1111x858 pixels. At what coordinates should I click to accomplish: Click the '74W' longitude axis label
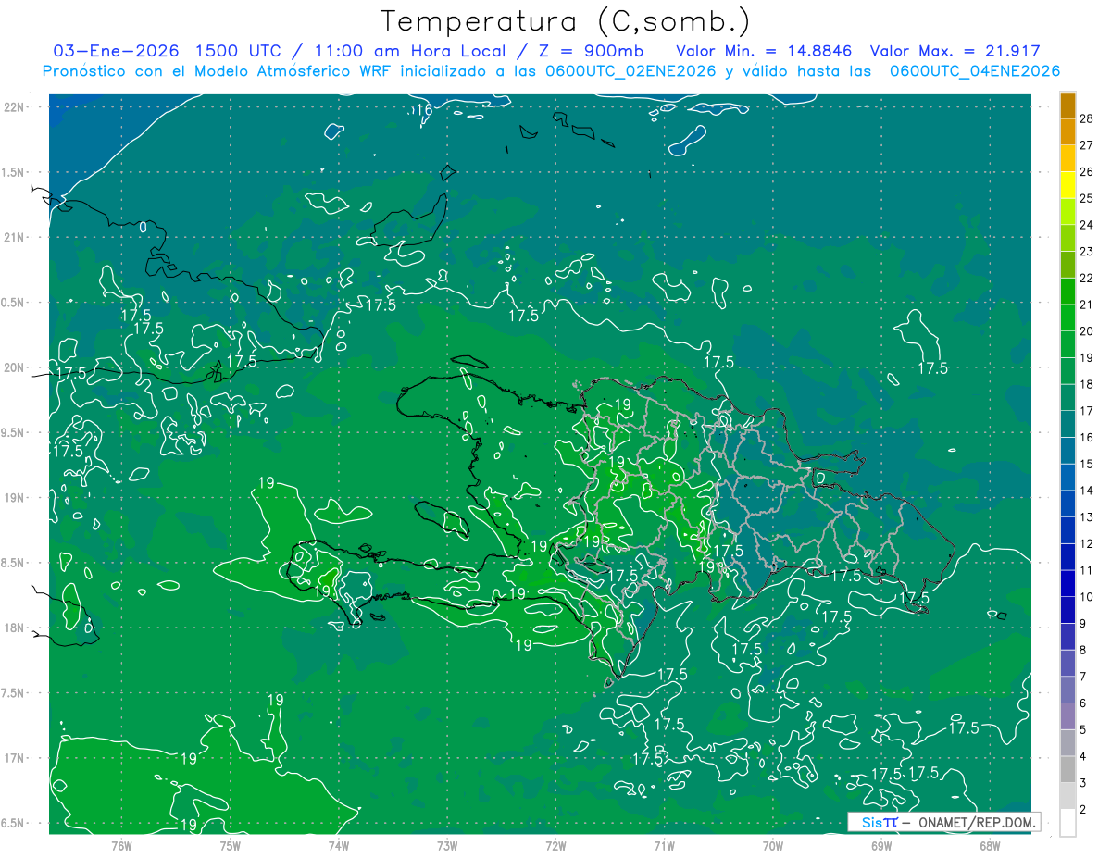pos(339,846)
